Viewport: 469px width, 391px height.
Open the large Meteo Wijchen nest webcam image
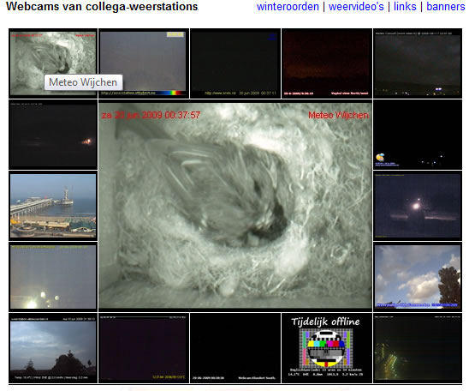[235, 206]
